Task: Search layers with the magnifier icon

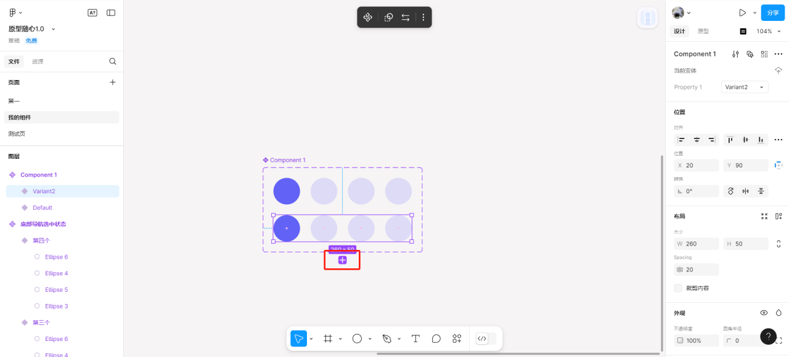Action: tap(113, 62)
